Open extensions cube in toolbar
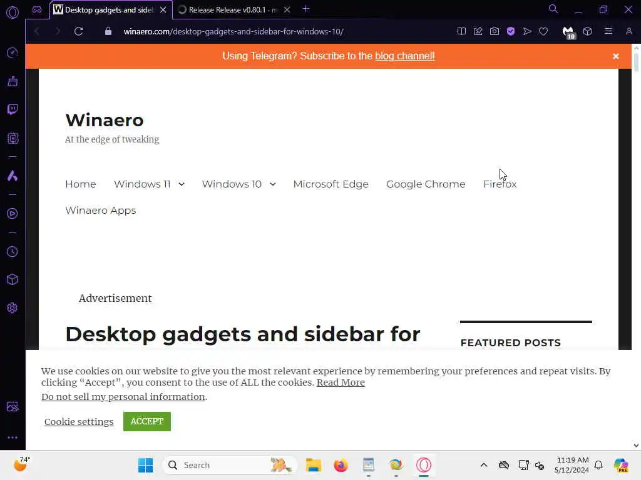The height and width of the screenshot is (480, 641). coord(587,31)
